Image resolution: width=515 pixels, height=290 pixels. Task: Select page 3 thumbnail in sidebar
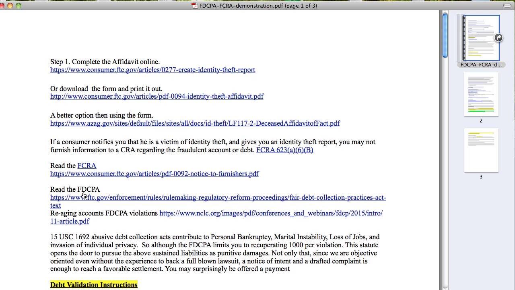481,150
